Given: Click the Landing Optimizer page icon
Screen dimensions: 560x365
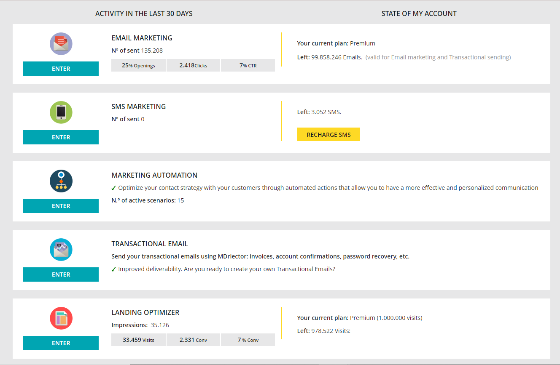Looking at the screenshot, I should pos(61,318).
